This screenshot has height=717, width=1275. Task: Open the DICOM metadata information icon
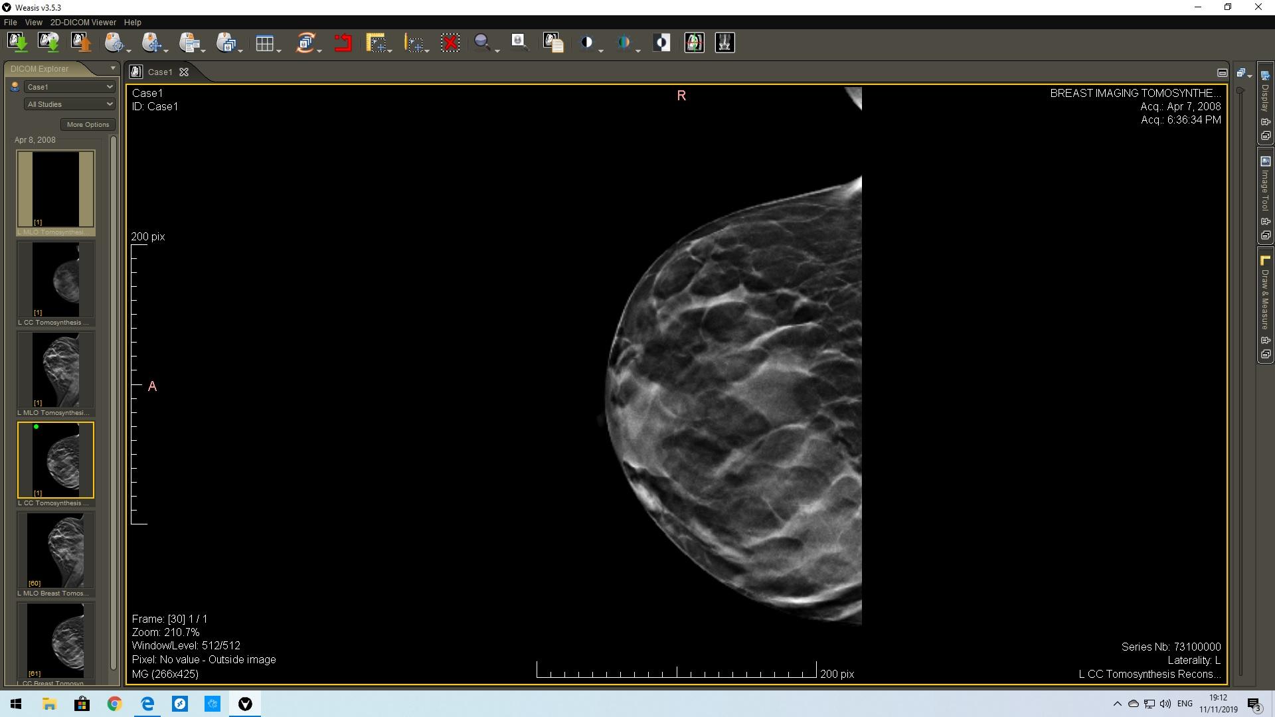[553, 43]
